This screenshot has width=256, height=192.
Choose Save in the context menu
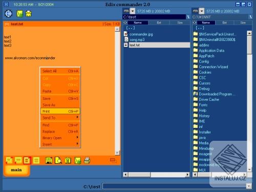[60, 98]
